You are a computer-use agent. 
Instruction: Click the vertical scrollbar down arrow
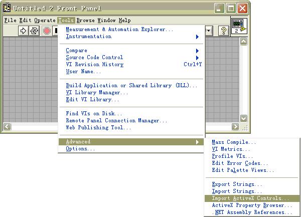(x=244, y=118)
